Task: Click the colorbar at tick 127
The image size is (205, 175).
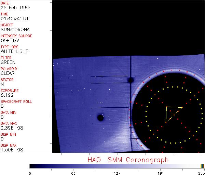Action: (117, 166)
